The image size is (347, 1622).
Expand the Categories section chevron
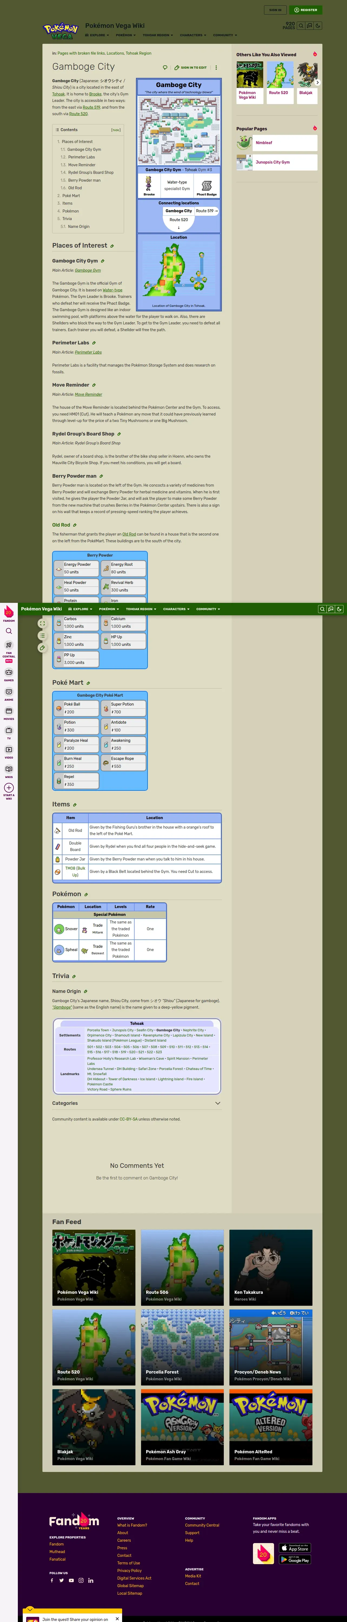218,1103
